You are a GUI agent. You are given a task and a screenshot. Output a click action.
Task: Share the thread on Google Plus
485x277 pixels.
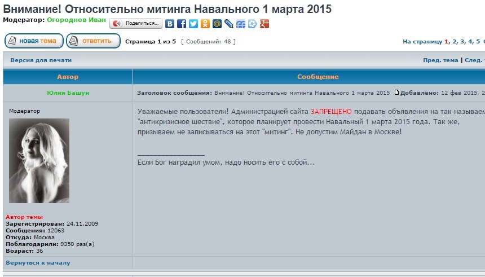(x=264, y=24)
